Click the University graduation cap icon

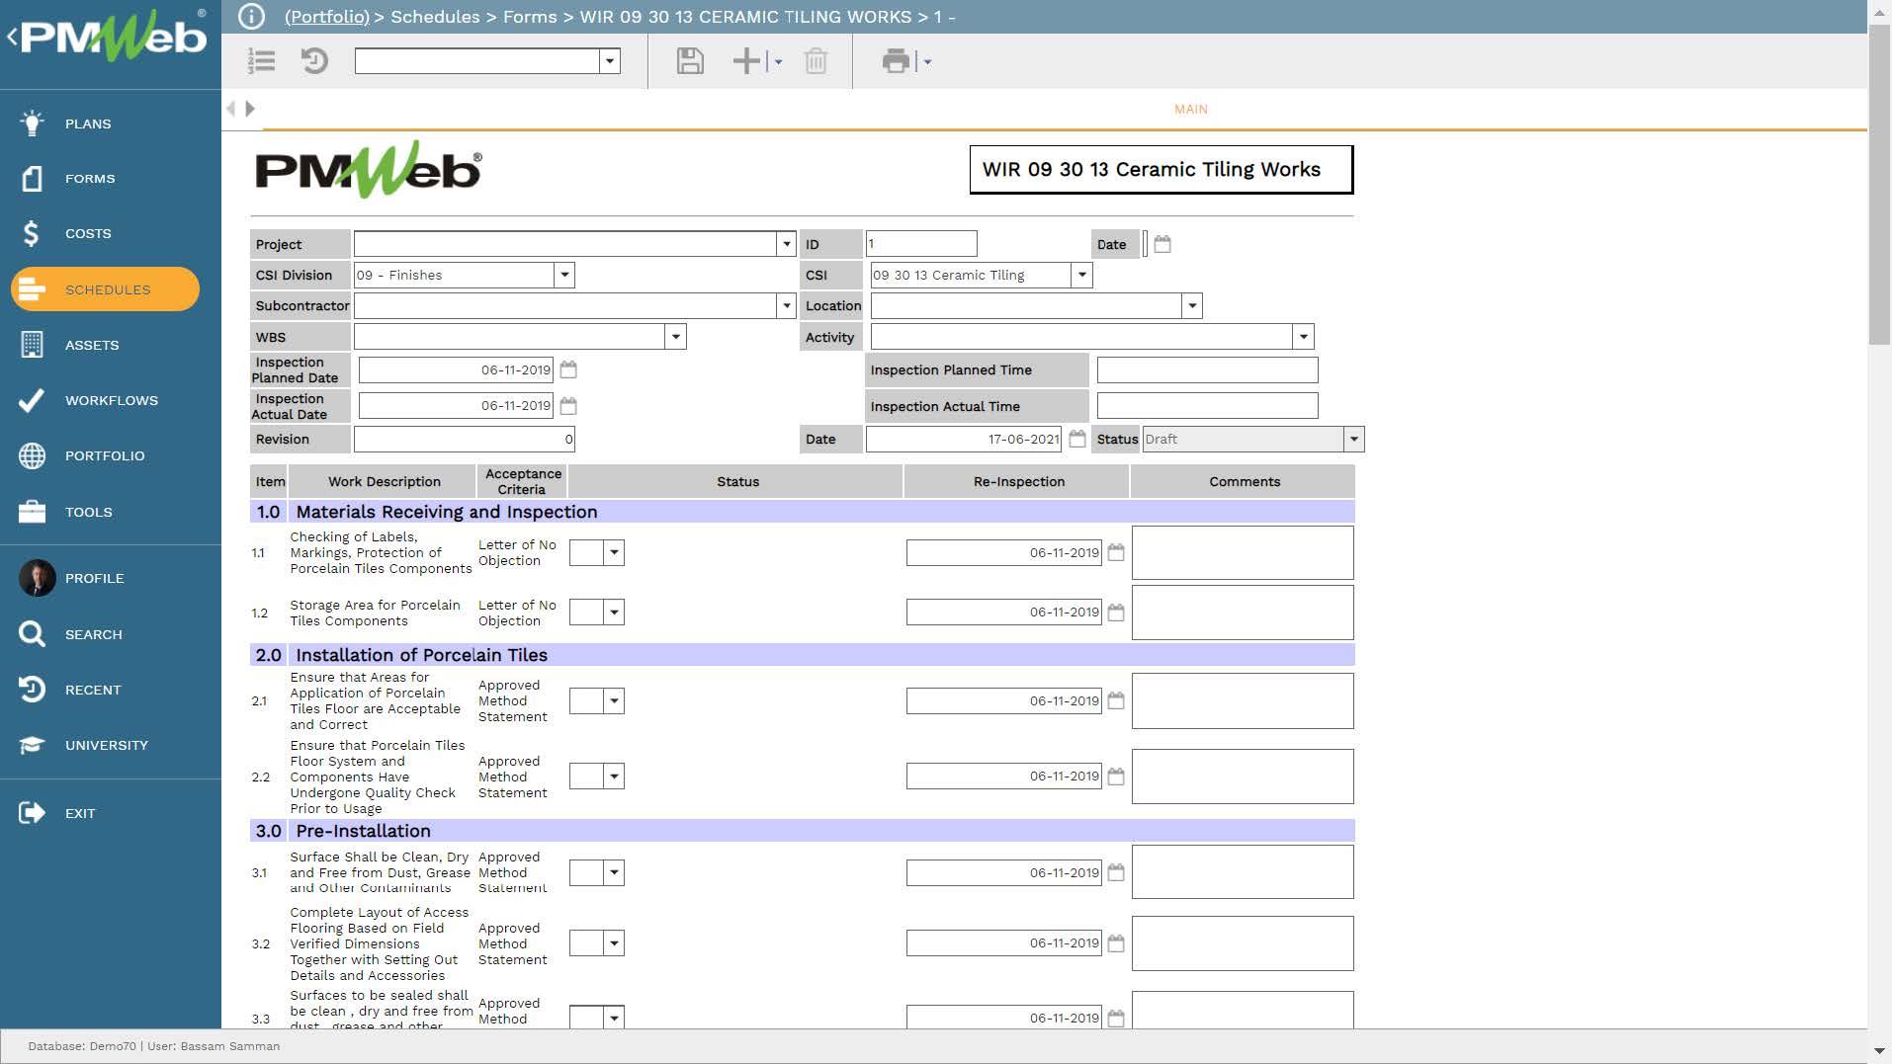coord(32,745)
